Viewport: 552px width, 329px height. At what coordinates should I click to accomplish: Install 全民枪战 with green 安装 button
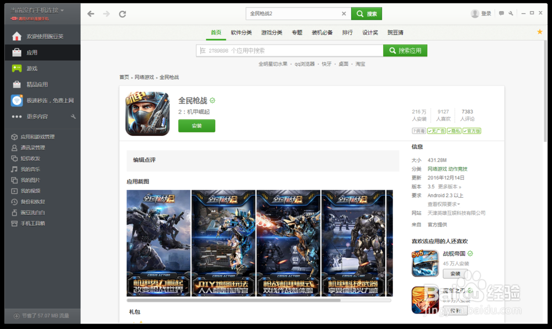point(197,126)
